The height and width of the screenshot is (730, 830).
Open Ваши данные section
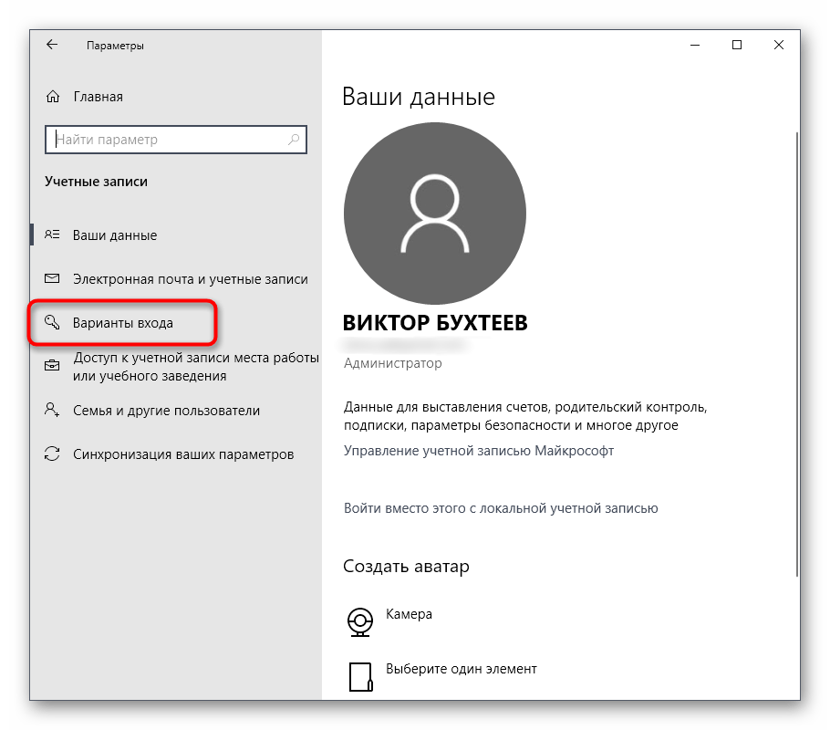(x=115, y=235)
